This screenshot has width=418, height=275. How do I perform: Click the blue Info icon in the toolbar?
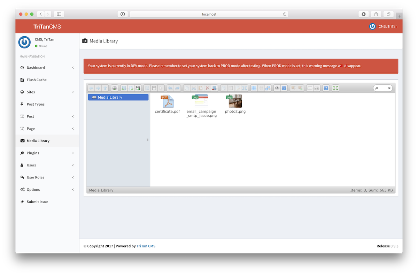[284, 88]
